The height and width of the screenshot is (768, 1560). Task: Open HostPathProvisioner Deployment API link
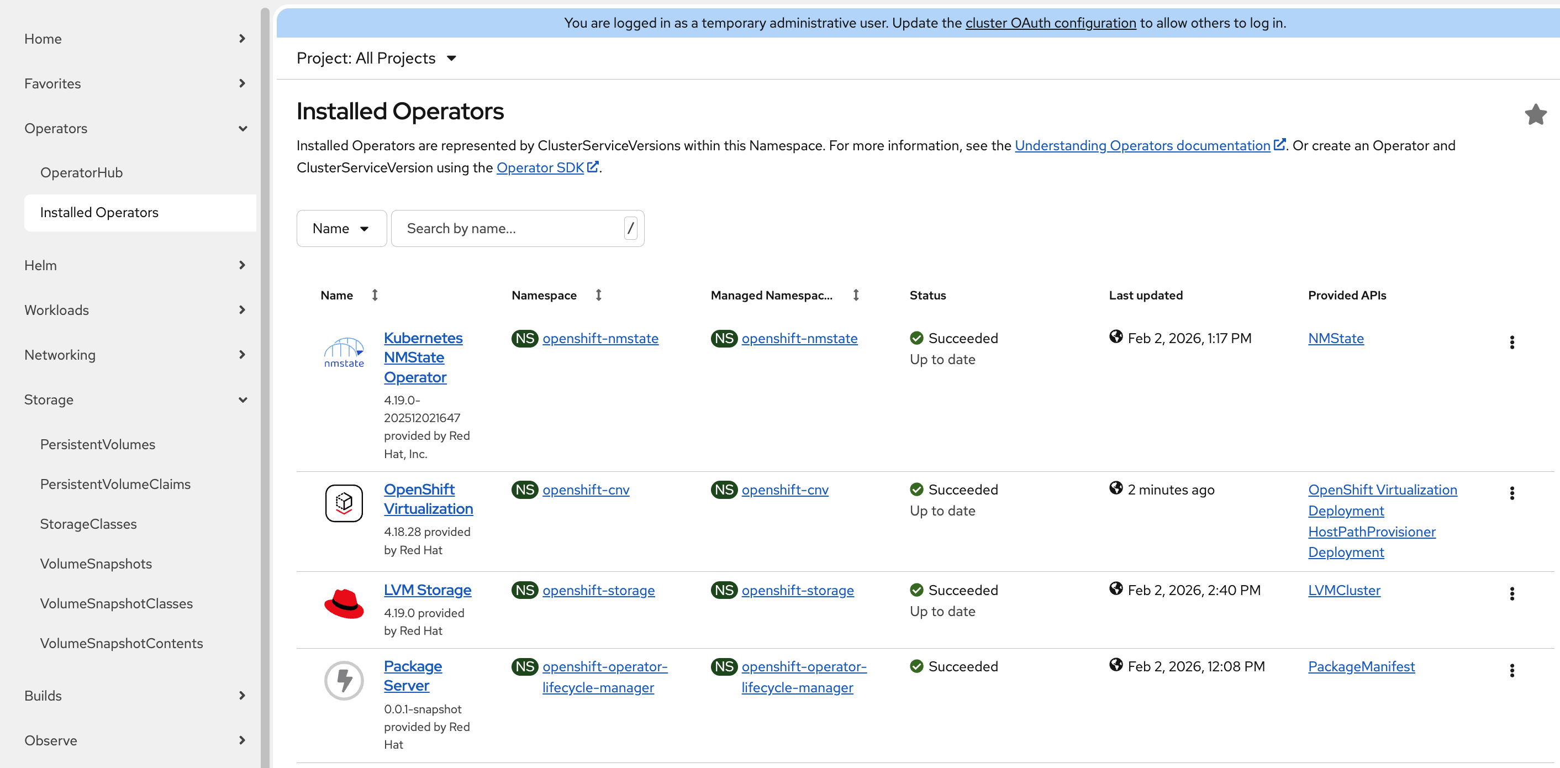point(1371,541)
